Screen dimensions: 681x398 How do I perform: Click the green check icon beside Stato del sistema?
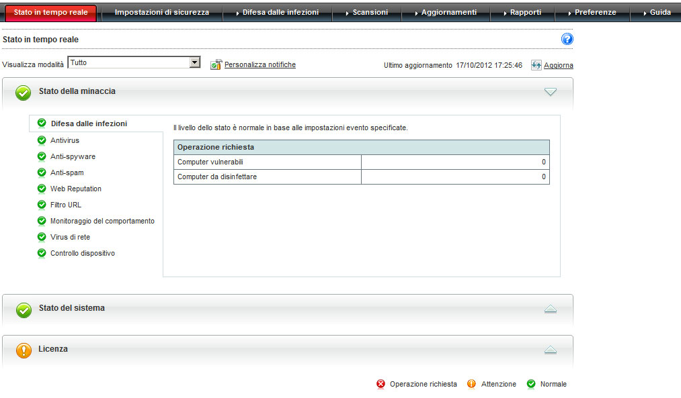pyautogui.click(x=24, y=309)
